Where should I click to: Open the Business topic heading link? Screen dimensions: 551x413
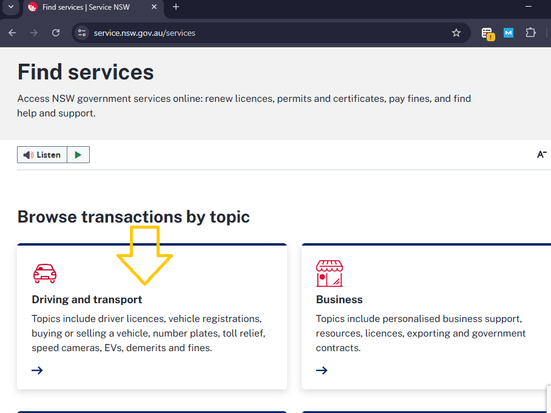coord(339,300)
